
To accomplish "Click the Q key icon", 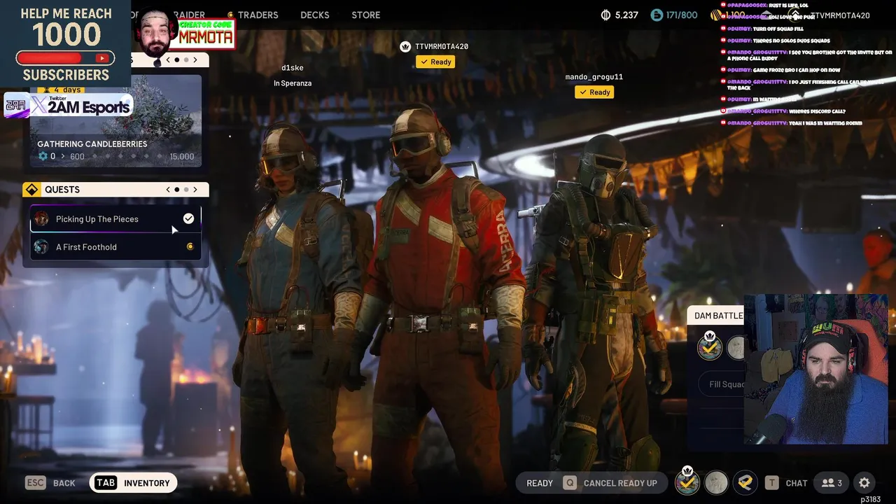I will click(x=570, y=483).
